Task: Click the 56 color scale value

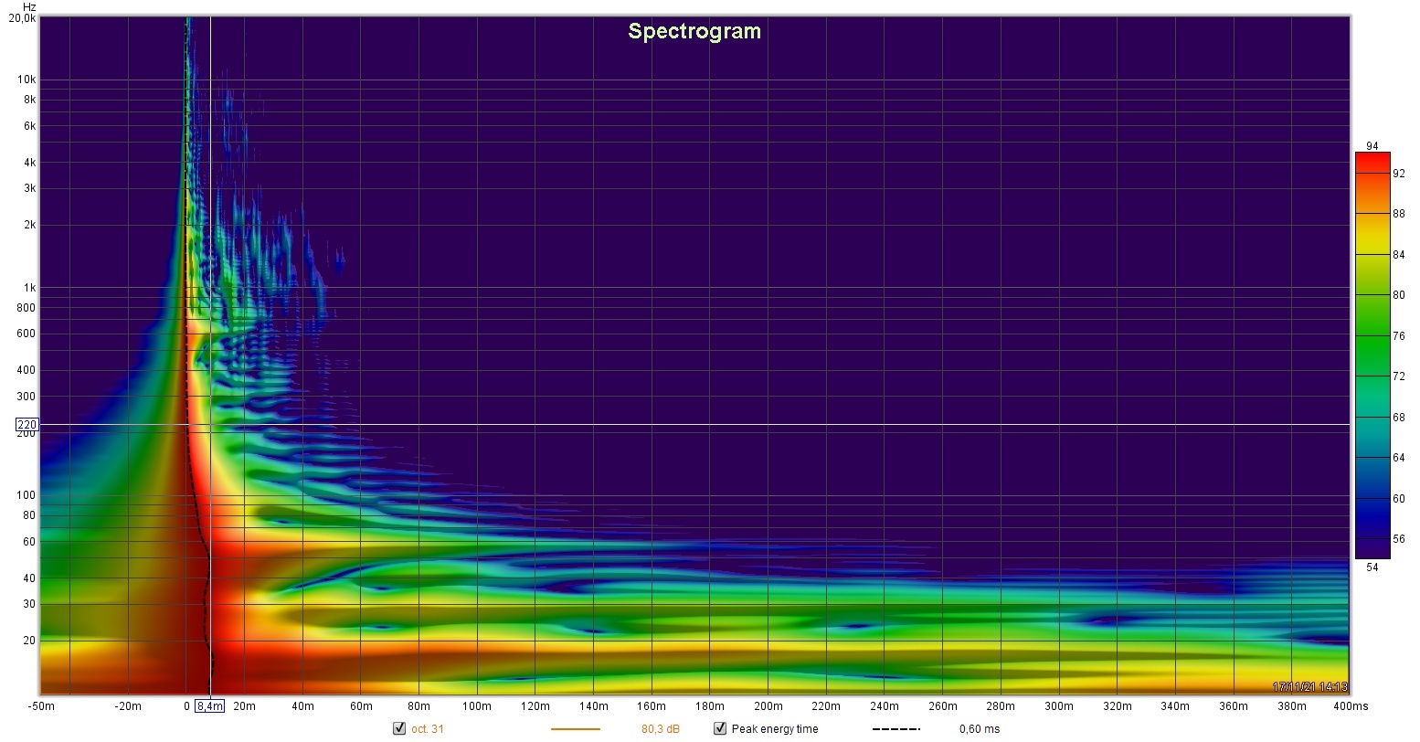Action: (x=1398, y=539)
